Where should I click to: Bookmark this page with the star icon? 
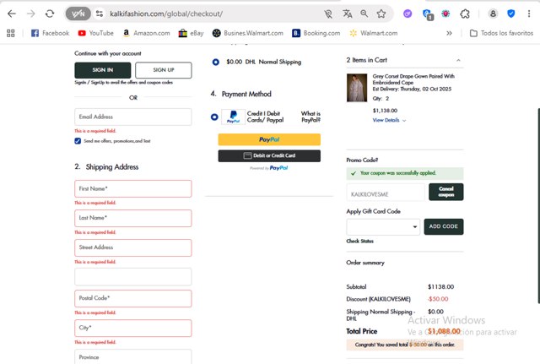[381, 14]
